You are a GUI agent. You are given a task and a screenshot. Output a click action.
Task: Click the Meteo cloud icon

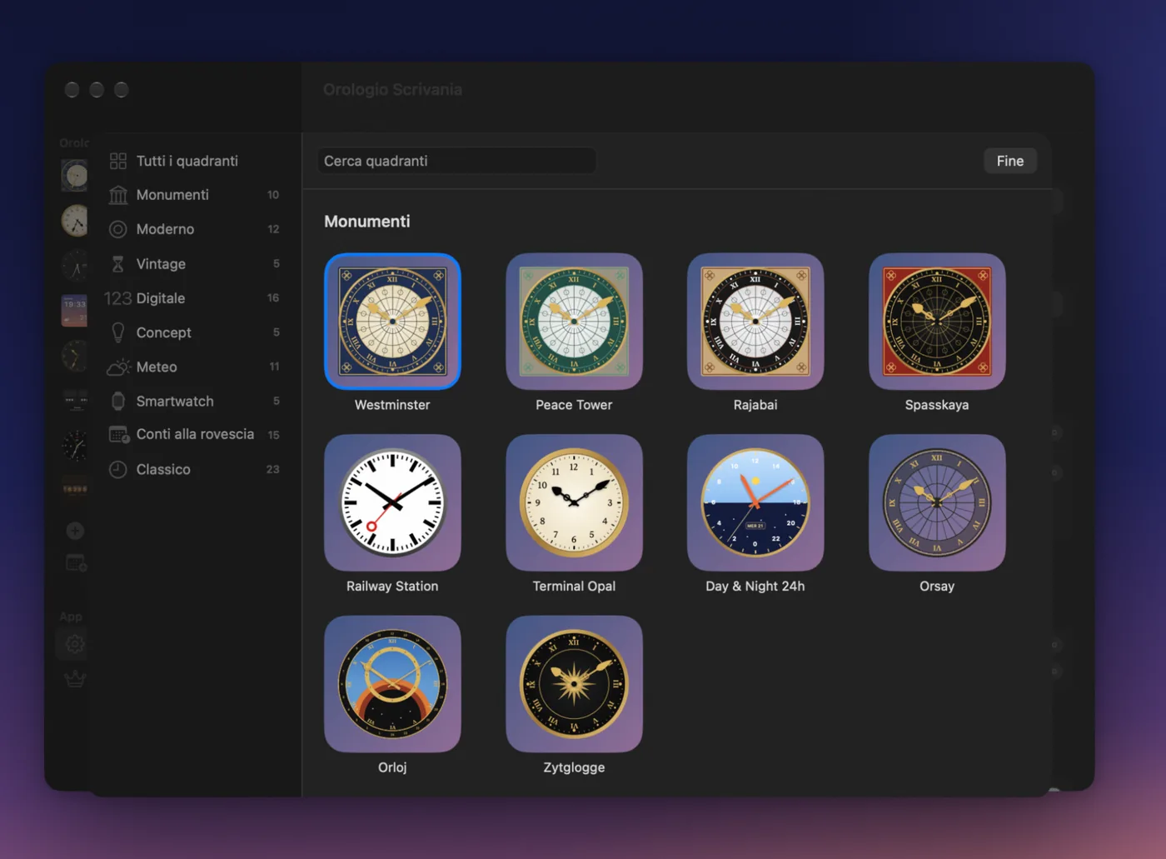118,367
